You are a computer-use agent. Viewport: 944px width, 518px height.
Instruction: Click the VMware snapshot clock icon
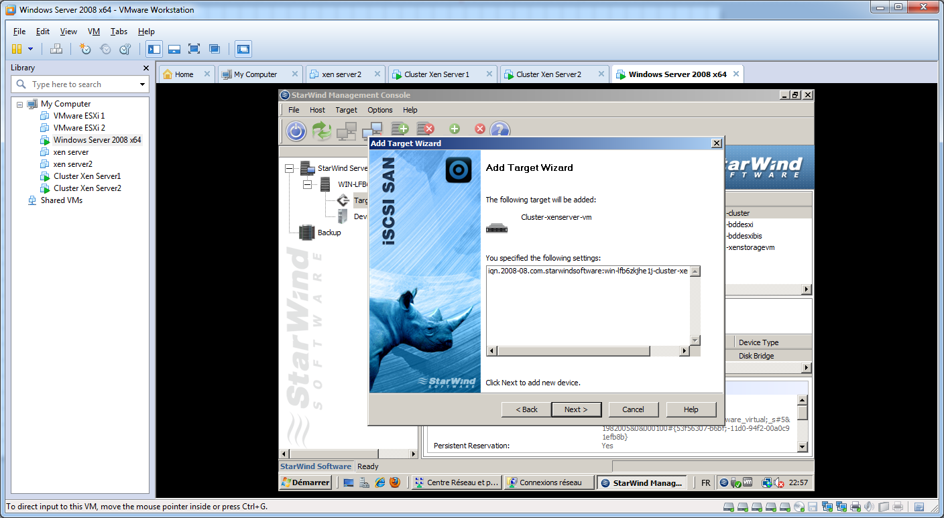pyautogui.click(x=85, y=49)
